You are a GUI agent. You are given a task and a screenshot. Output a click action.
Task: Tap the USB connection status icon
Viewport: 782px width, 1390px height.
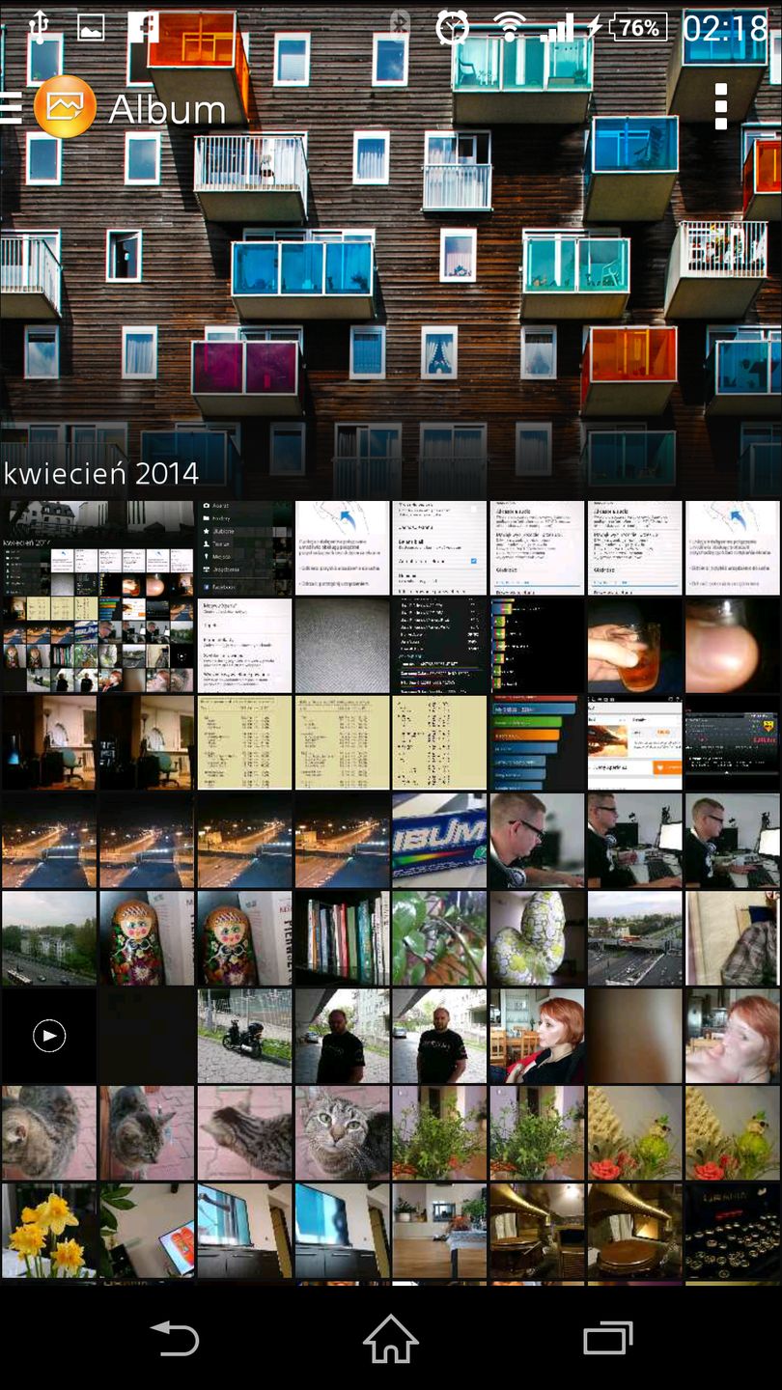pos(39,27)
